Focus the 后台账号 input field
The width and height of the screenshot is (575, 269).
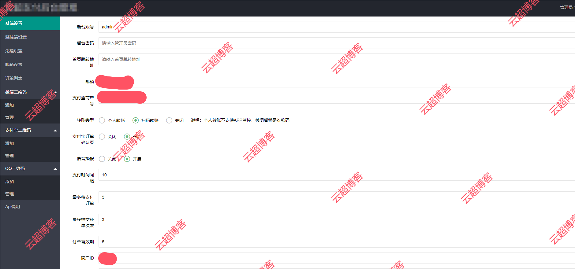[337, 27]
